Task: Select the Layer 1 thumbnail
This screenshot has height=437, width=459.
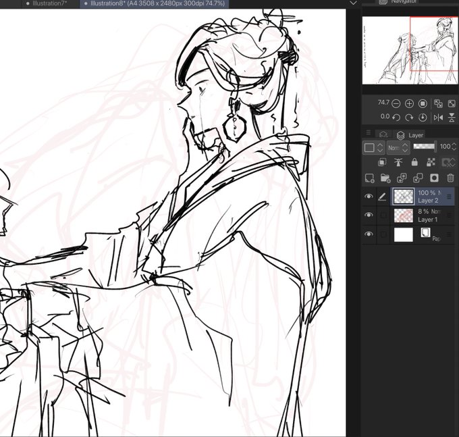Action: click(404, 215)
